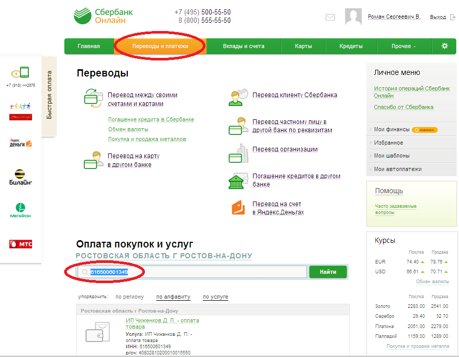
Task: Open the Вклады и счета tab
Action: pos(243,46)
